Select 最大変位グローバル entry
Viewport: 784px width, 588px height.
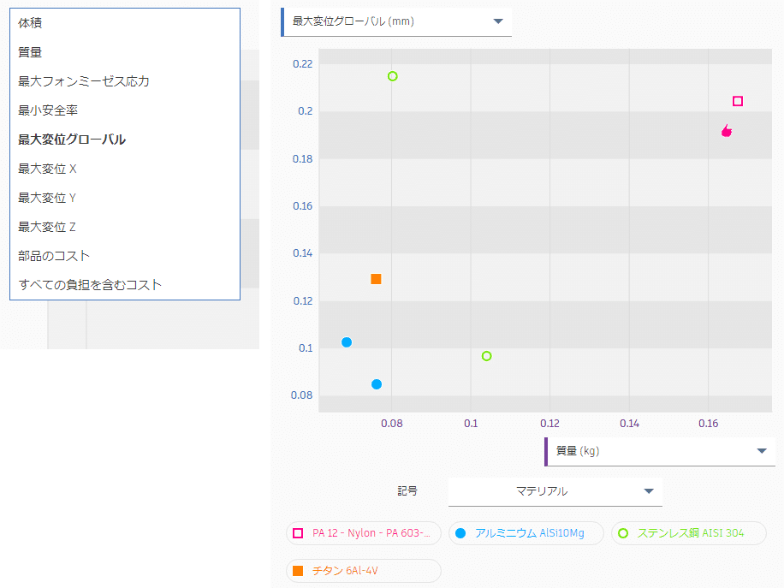(125, 140)
